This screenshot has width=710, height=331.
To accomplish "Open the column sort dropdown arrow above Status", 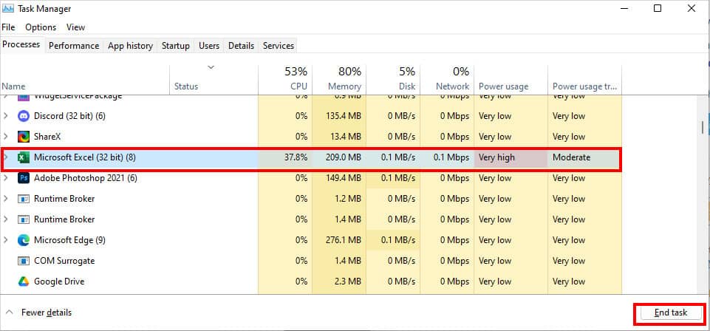I will 211,67.
